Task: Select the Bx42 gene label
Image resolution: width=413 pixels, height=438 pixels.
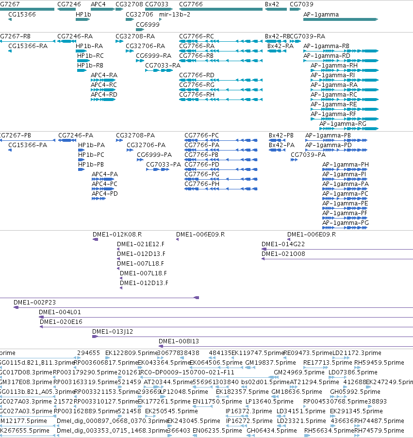Action: [272, 4]
